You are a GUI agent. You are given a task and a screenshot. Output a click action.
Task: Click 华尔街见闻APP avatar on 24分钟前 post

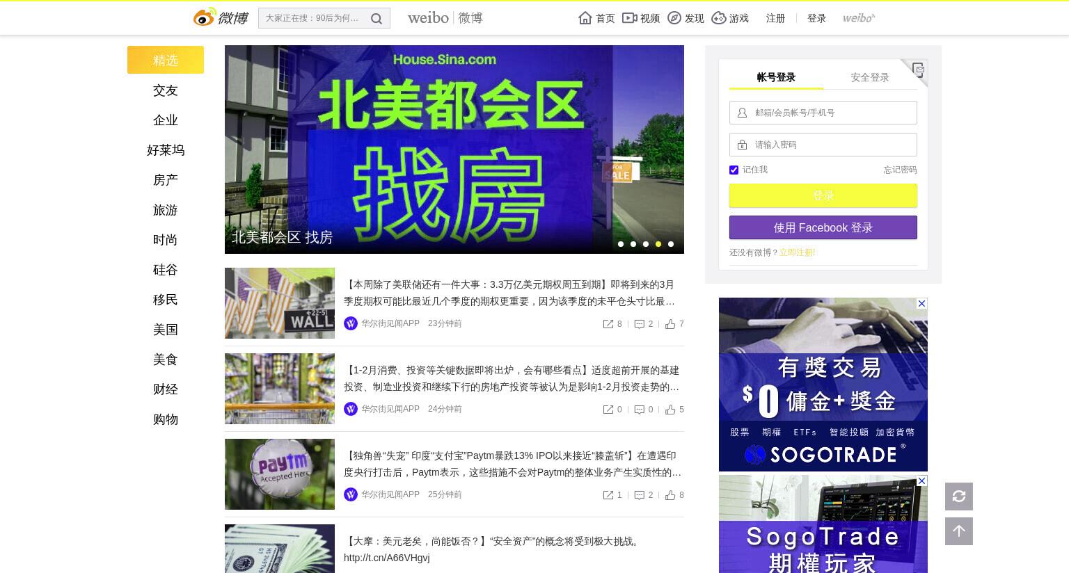(x=351, y=409)
